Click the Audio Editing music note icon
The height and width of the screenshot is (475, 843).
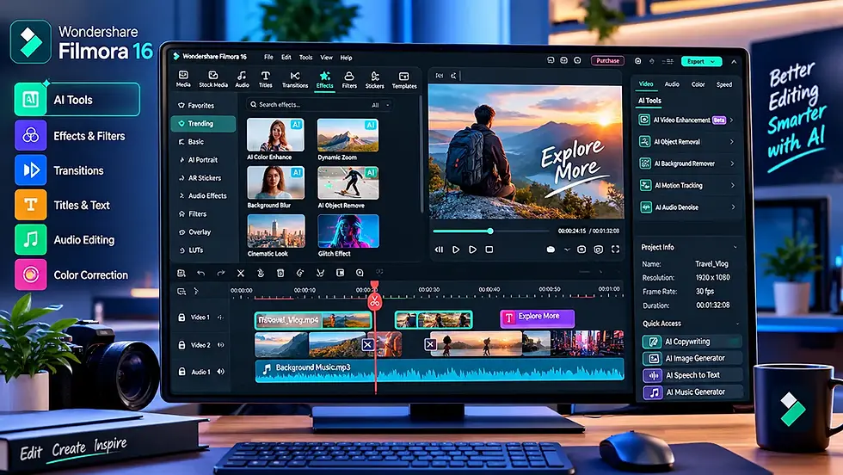coord(31,239)
